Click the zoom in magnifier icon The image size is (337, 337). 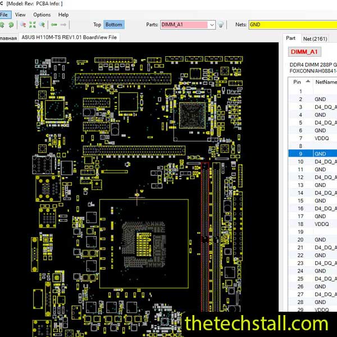[42, 25]
